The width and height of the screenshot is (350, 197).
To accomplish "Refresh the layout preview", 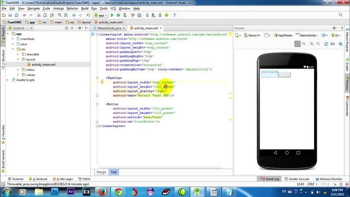I will point(326,44).
